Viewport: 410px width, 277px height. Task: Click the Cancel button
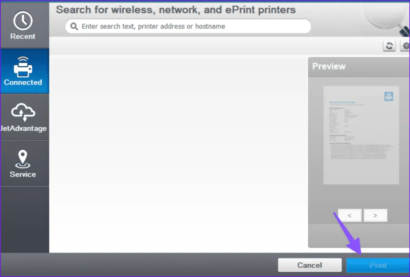[x=310, y=265]
